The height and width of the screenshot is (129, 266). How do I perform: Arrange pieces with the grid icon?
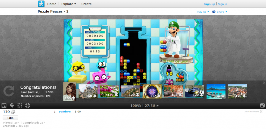click(20, 106)
